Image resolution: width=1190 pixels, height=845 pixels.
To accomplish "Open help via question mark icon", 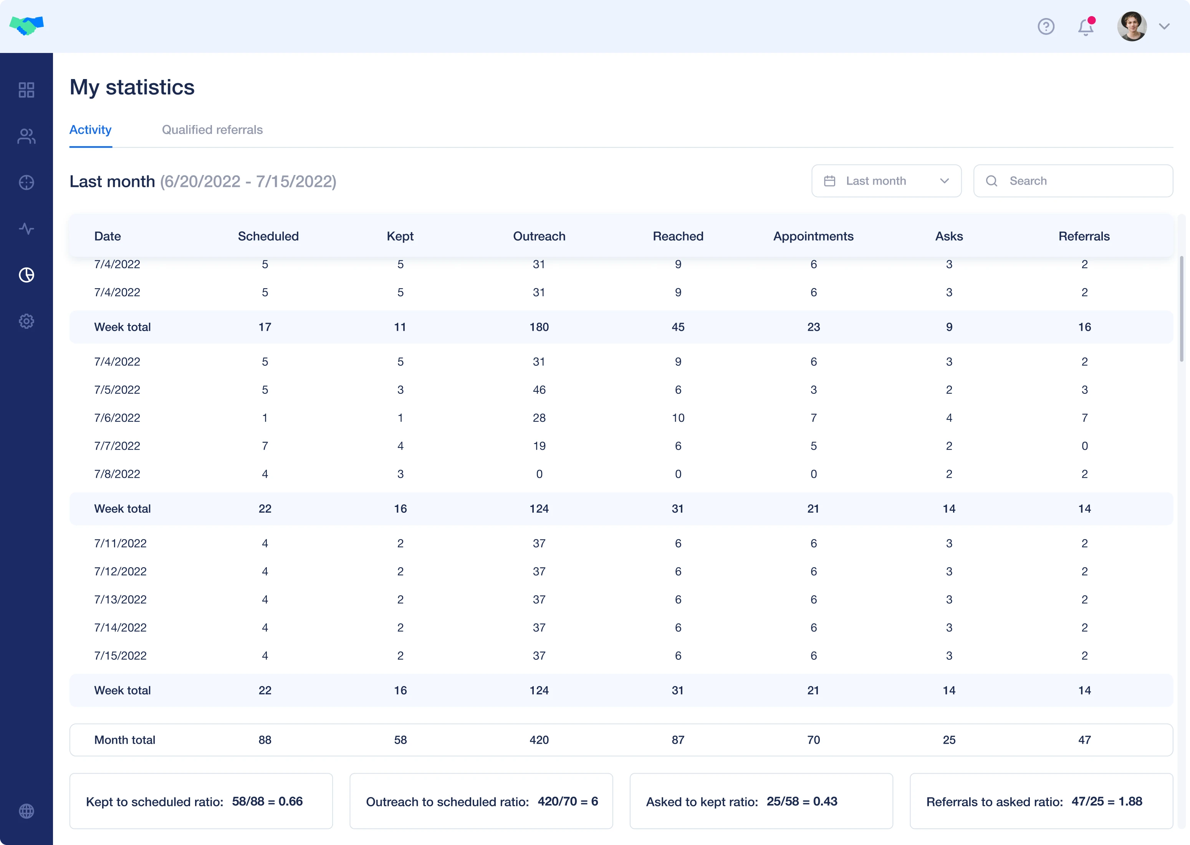I will 1046,26.
